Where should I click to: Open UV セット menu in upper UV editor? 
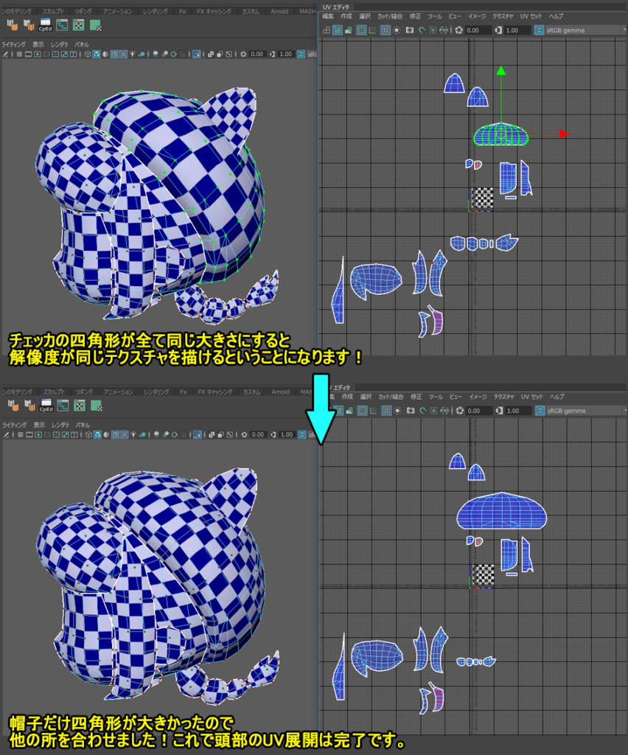[531, 16]
